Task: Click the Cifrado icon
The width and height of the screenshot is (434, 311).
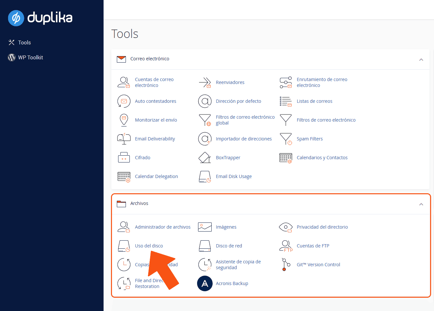Action: click(x=124, y=158)
